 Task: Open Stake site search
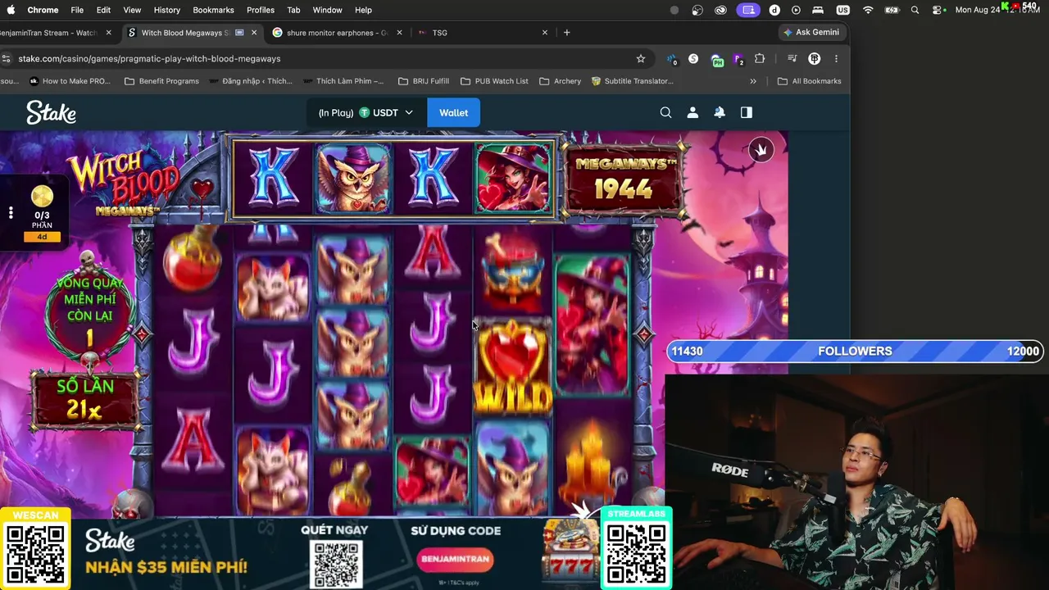tap(665, 112)
